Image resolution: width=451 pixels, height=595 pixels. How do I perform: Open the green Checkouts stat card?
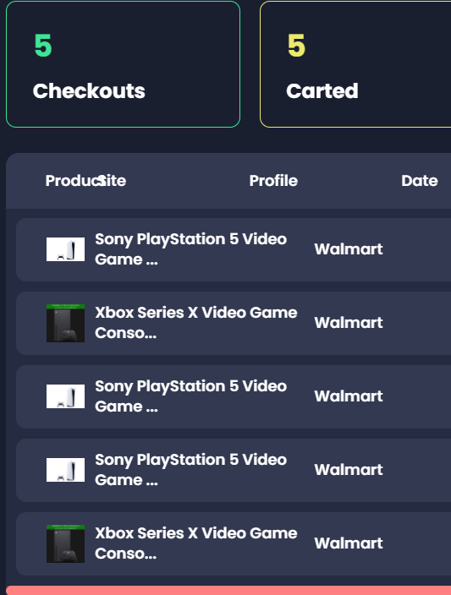(x=123, y=64)
